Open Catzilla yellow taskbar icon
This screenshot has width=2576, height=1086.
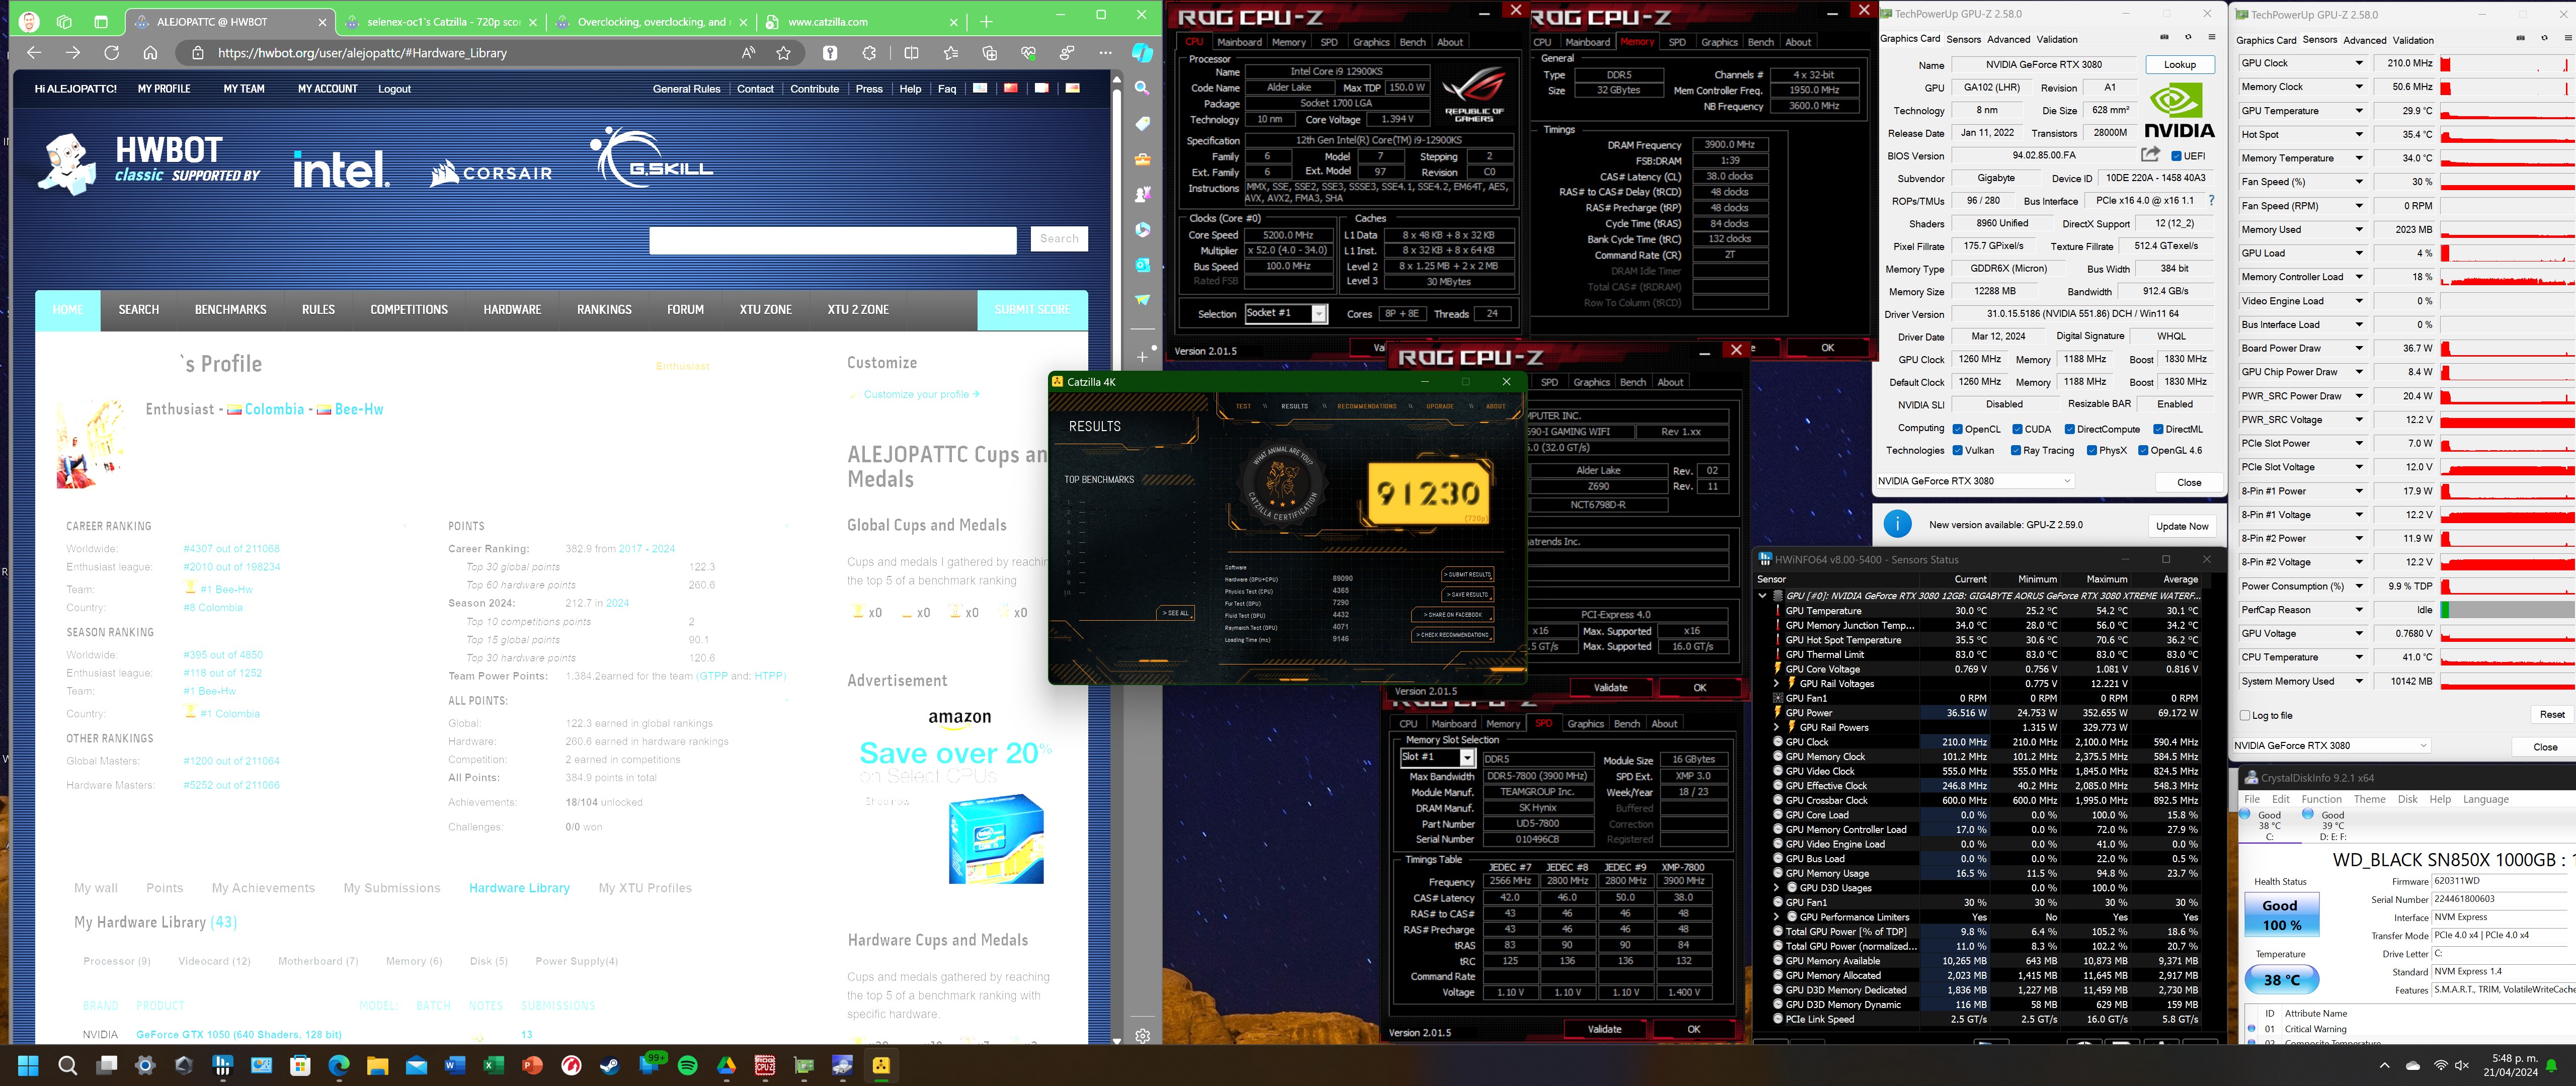881,1065
